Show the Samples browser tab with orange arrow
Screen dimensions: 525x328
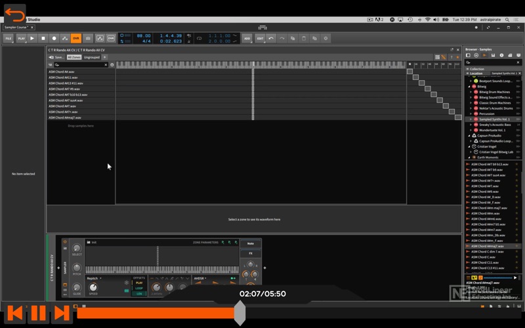click(484, 55)
